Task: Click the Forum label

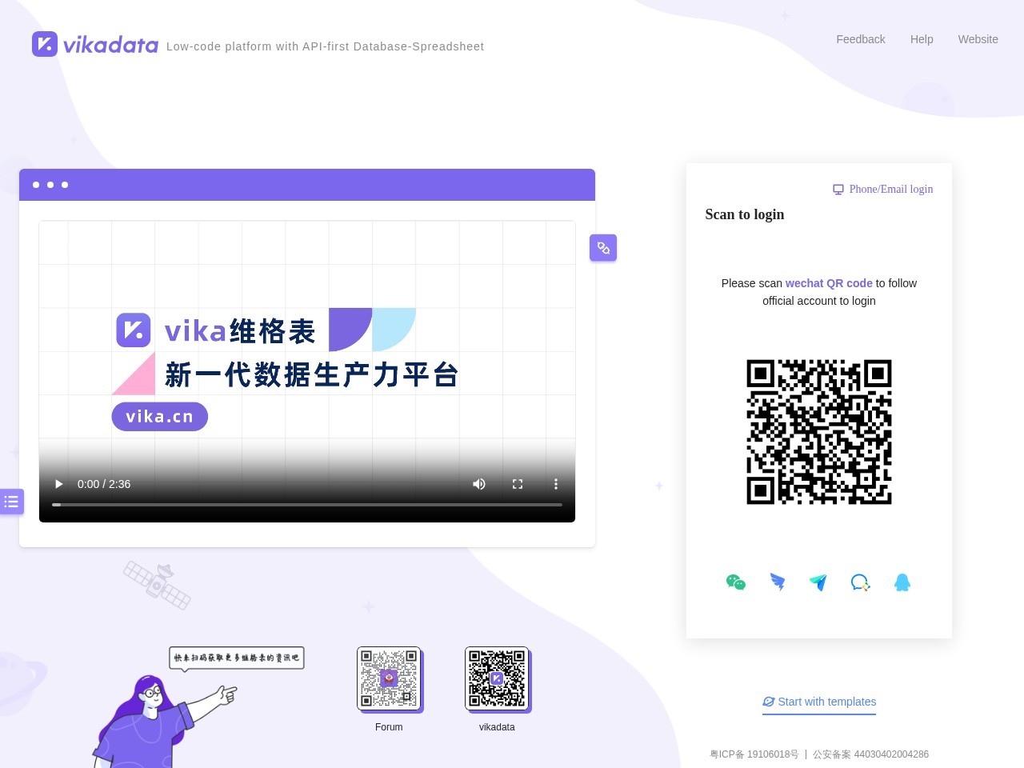Action: (389, 727)
